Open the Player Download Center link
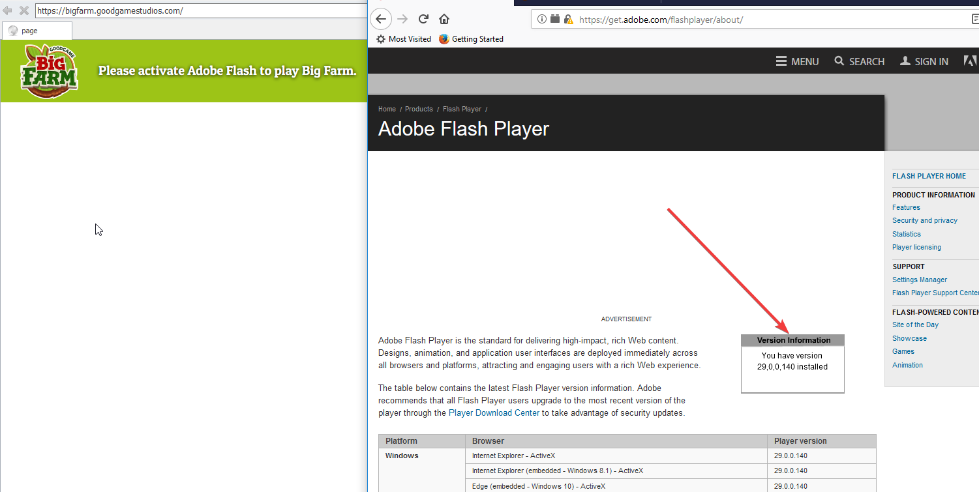979x492 pixels. pos(494,412)
